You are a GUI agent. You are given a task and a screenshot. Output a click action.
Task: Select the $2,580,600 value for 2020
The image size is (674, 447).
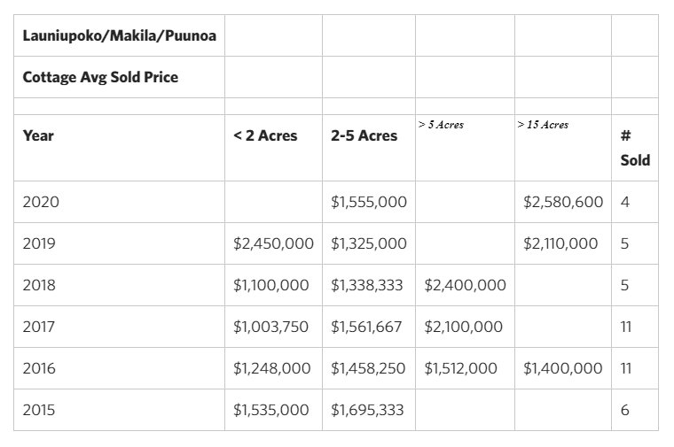tap(563, 202)
